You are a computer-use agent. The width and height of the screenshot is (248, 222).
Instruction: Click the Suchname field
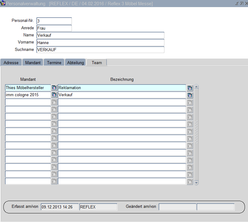100,50
